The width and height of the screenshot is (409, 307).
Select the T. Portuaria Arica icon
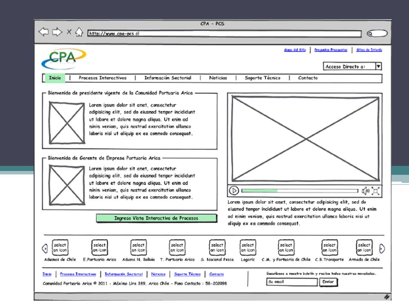(x=177, y=247)
